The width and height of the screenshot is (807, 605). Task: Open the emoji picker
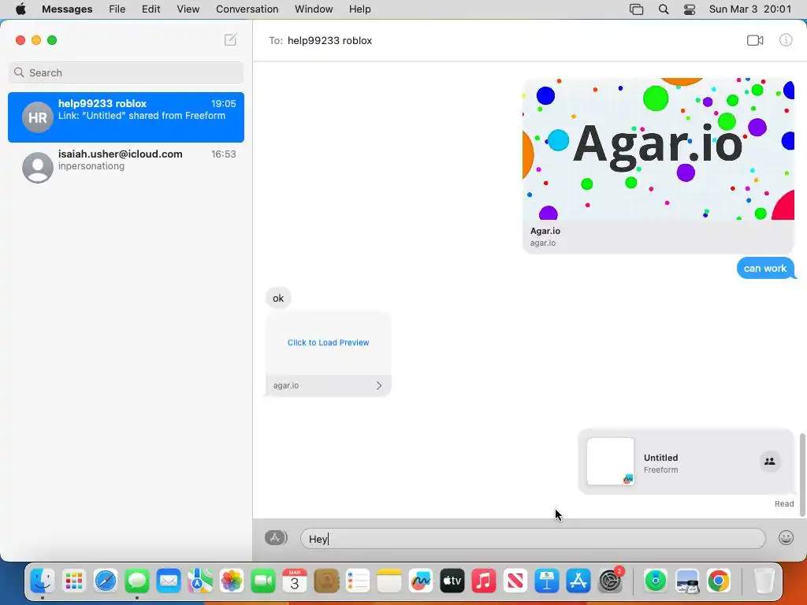(x=786, y=537)
